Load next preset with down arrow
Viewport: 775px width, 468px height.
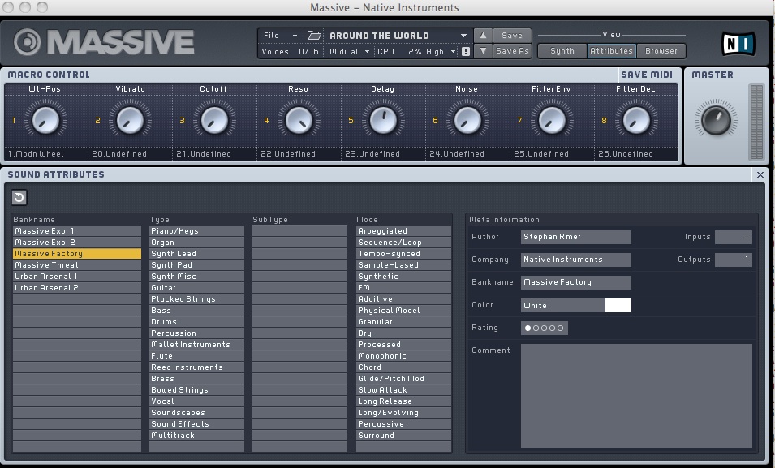(483, 51)
